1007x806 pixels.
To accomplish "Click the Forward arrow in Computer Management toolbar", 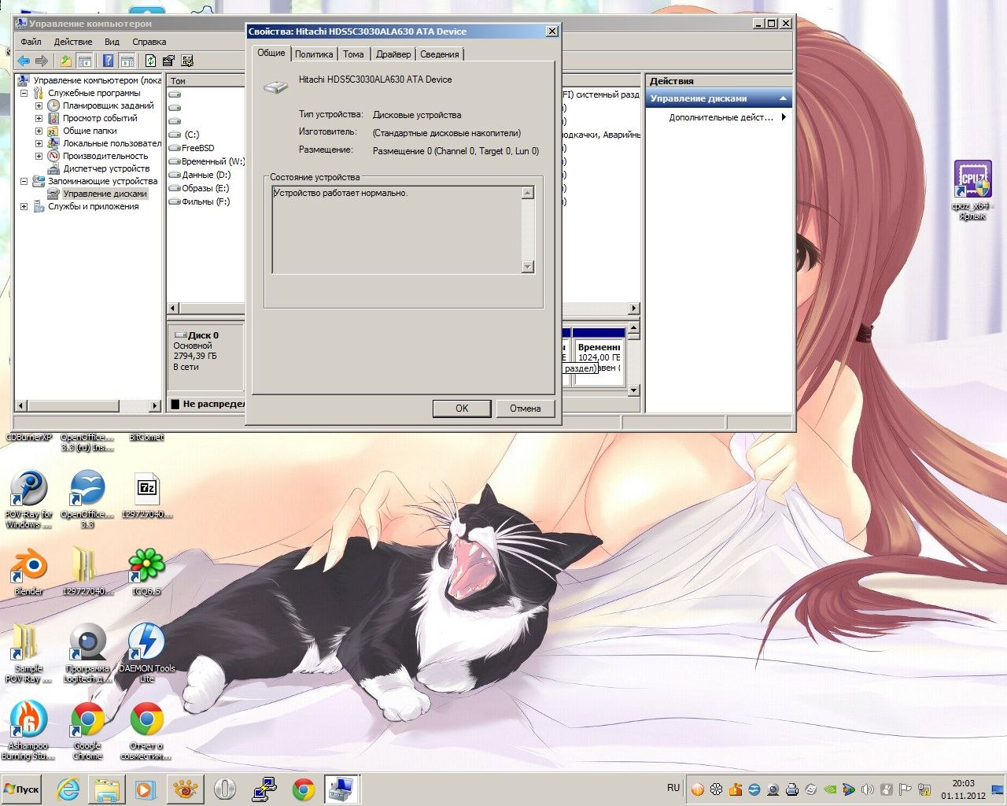I will click(x=42, y=61).
